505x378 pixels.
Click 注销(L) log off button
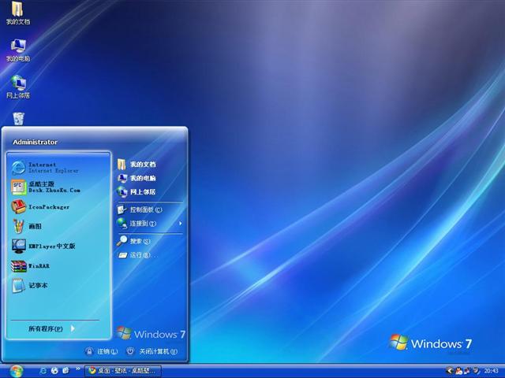tap(102, 351)
